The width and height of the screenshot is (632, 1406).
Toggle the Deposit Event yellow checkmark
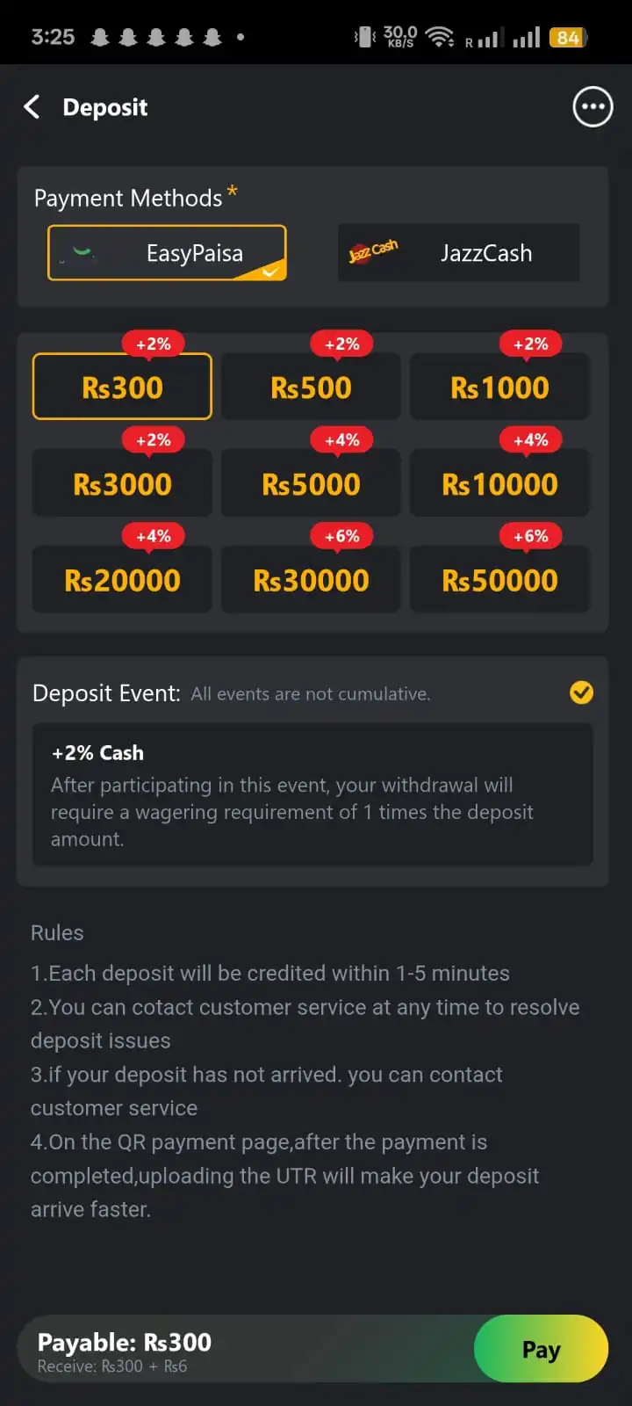581,692
